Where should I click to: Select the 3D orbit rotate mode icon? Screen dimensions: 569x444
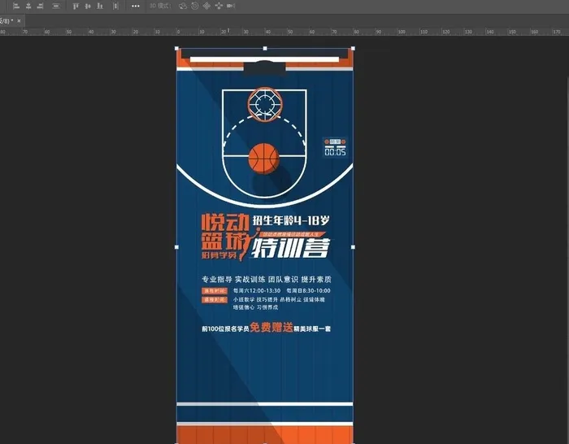pos(183,6)
